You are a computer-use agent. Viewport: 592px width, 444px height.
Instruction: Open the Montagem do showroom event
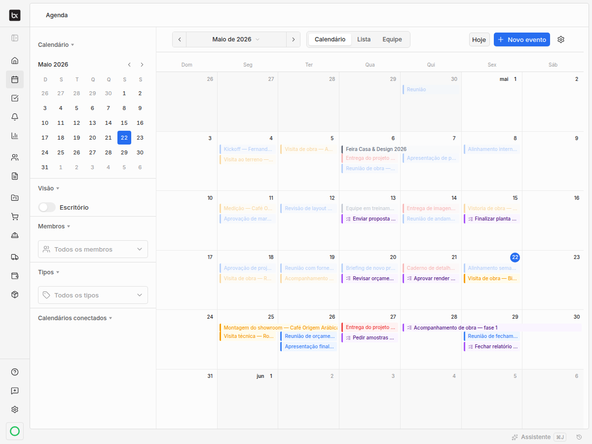tap(279, 328)
